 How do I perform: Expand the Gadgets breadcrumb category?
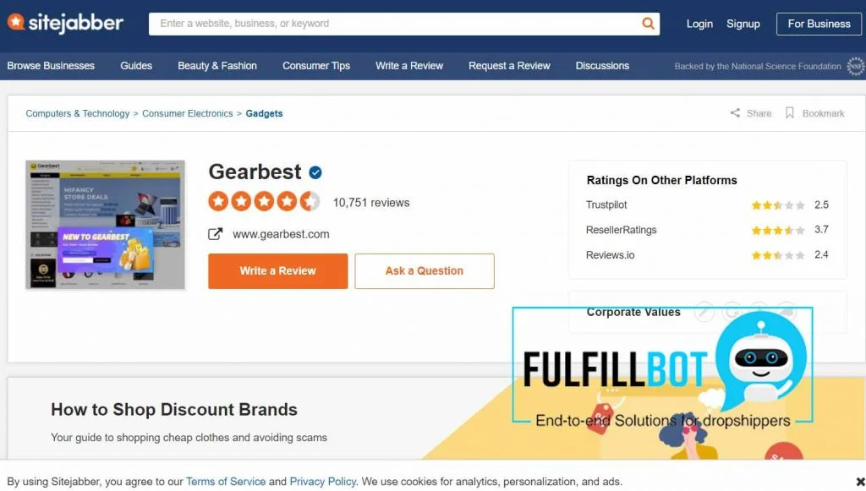tap(264, 112)
